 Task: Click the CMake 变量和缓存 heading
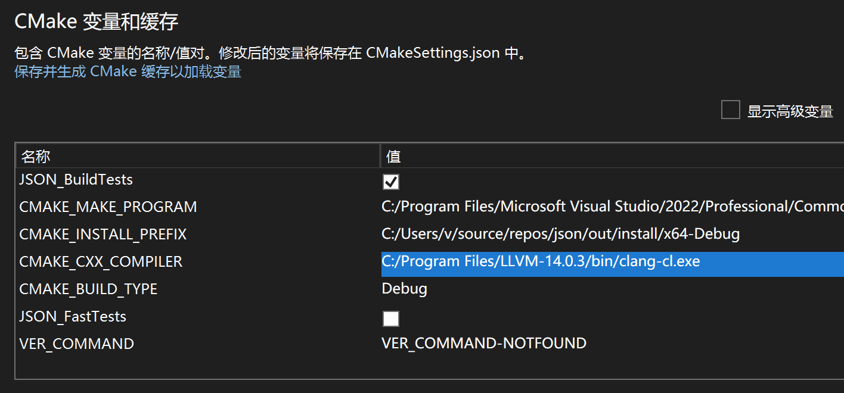click(x=96, y=22)
